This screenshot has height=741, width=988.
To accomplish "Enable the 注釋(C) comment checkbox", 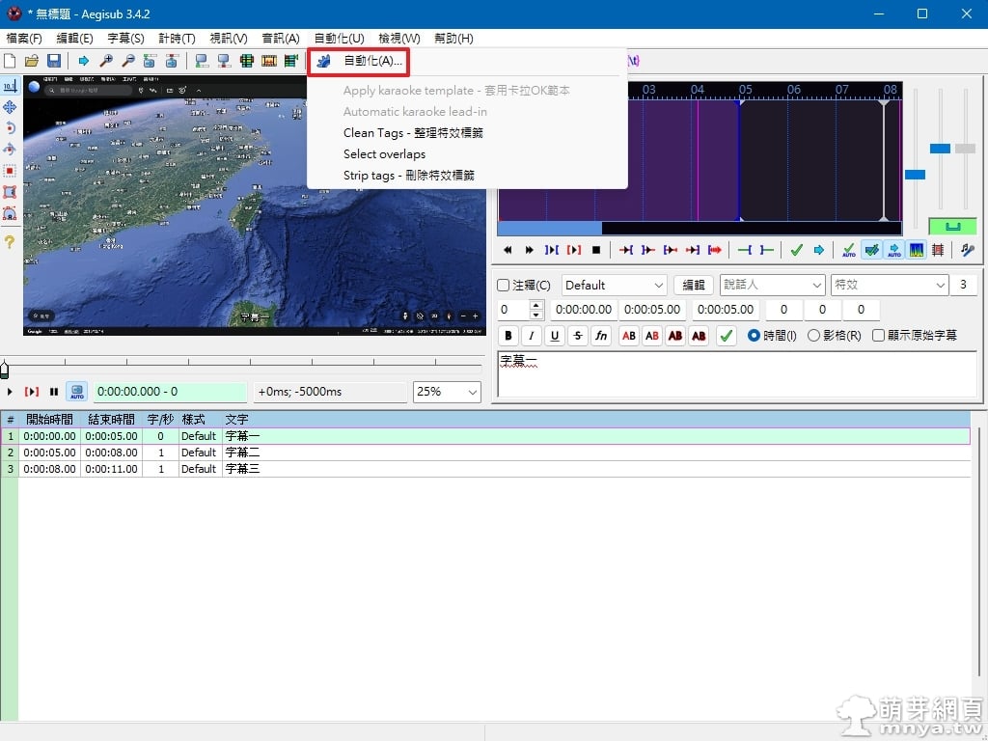I will (504, 286).
